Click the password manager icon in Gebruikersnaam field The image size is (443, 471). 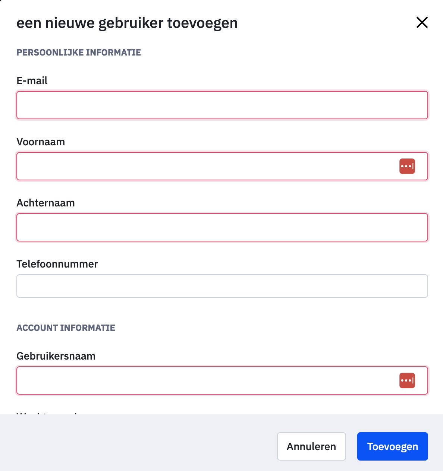407,380
